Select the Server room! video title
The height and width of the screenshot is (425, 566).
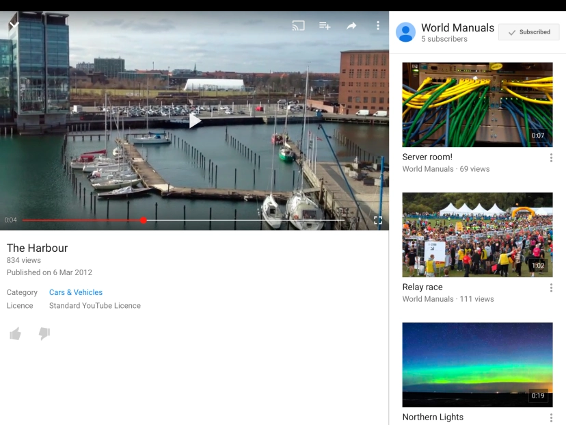427,157
